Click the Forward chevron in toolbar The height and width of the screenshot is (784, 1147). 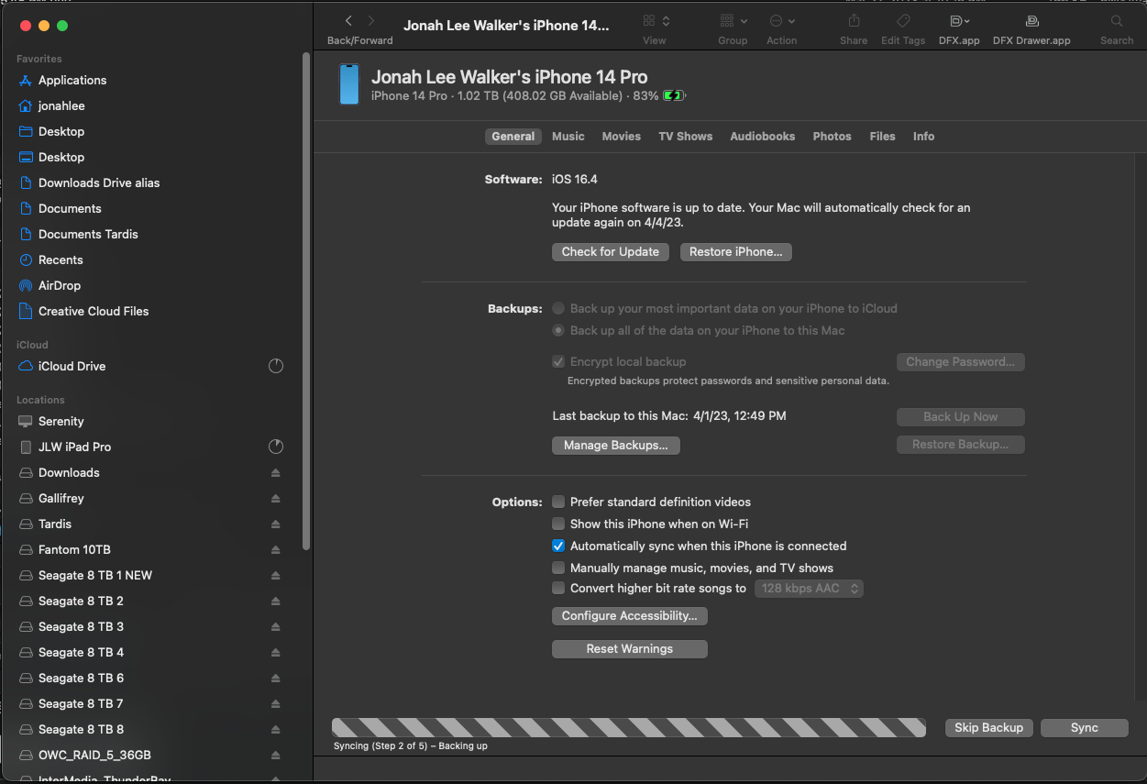click(x=371, y=20)
